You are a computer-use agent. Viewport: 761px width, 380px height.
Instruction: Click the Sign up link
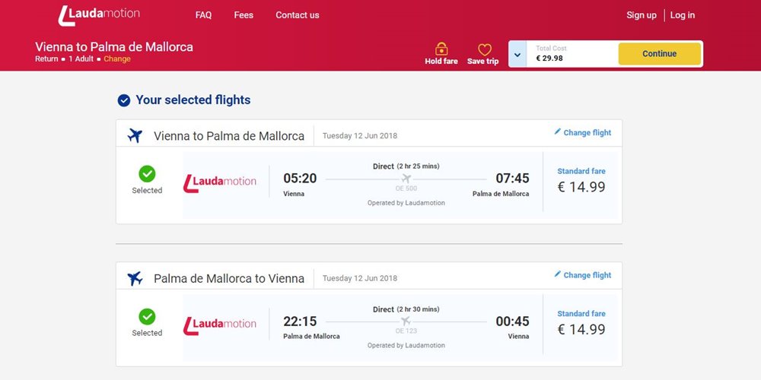[641, 15]
